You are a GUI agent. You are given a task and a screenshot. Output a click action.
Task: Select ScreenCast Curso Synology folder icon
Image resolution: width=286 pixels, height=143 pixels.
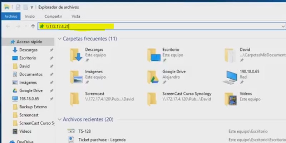pyautogui.click(x=152, y=99)
